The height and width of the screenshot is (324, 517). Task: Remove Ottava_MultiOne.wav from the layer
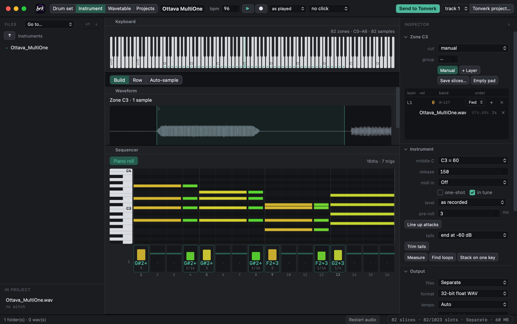[503, 113]
